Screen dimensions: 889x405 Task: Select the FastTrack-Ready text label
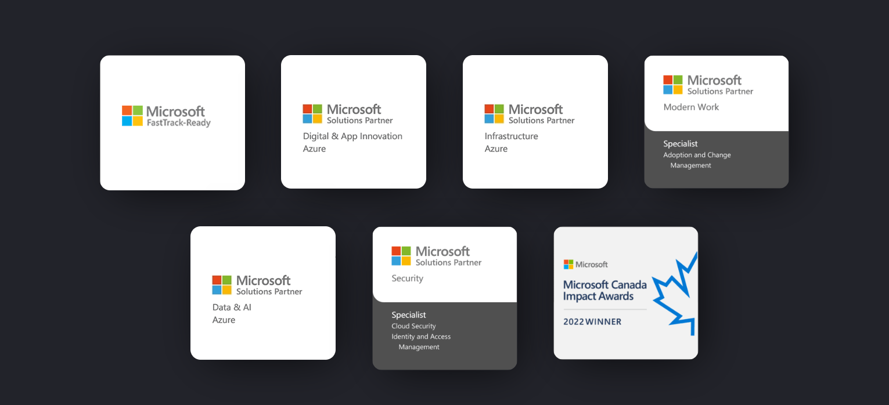tap(178, 123)
